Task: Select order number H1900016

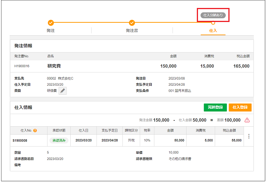Action: click(22, 66)
